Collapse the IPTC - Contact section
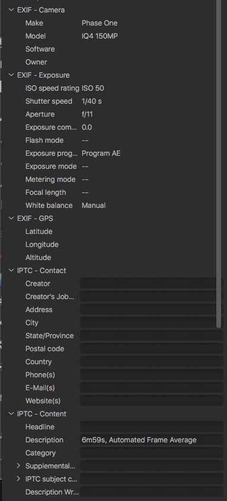 point(11,271)
